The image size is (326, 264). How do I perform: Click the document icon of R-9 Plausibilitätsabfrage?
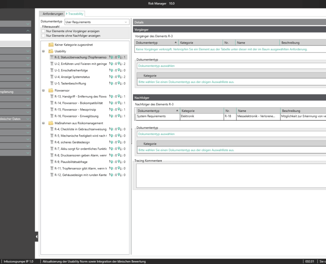[x=51, y=162]
